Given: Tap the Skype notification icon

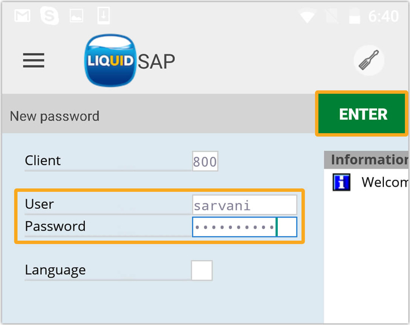Looking at the screenshot, I should [x=50, y=16].
